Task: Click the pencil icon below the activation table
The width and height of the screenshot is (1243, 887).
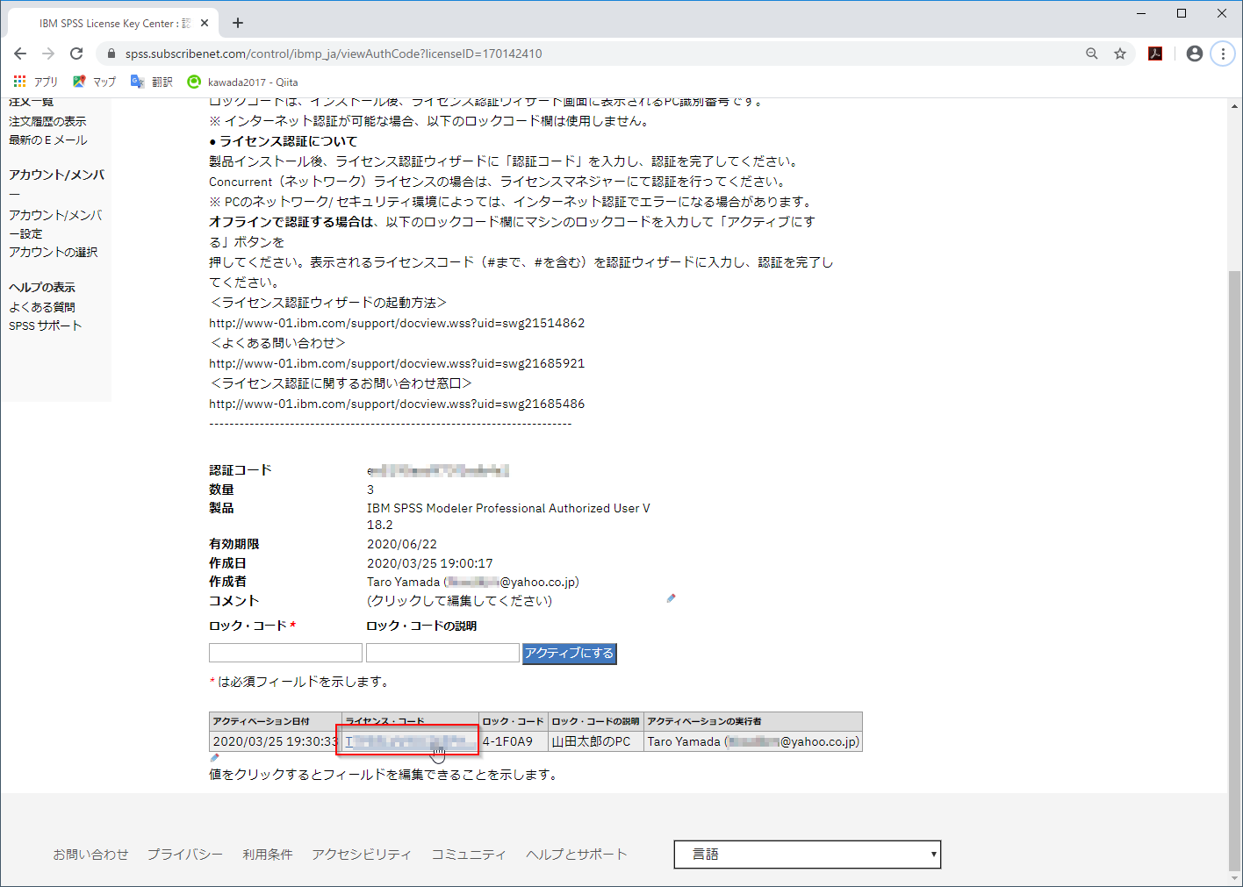Action: pos(214,758)
